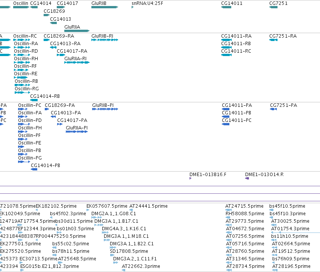Select the RH58088.5prime EST
This screenshot has height=272, width=320.
click(x=229, y=217)
